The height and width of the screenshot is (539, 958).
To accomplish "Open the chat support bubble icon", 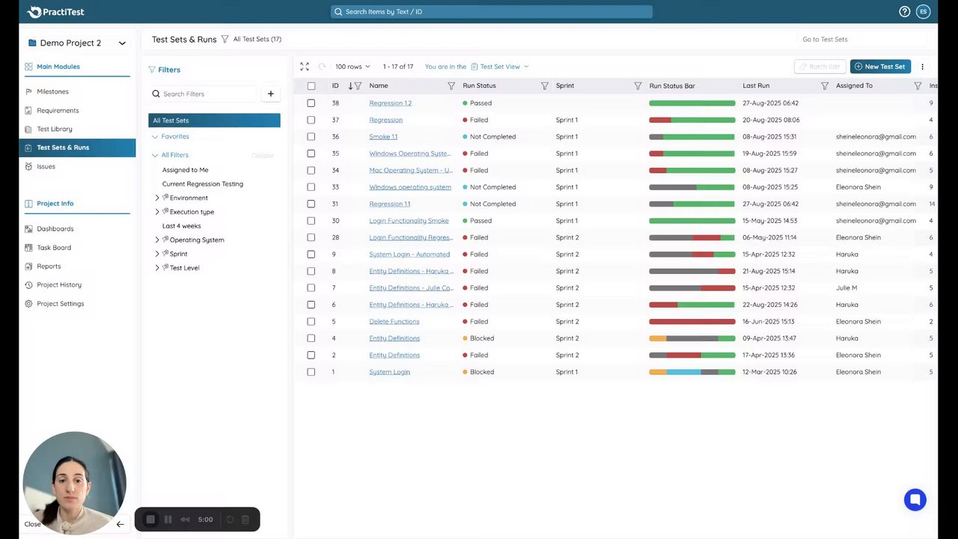I will pos(915,500).
